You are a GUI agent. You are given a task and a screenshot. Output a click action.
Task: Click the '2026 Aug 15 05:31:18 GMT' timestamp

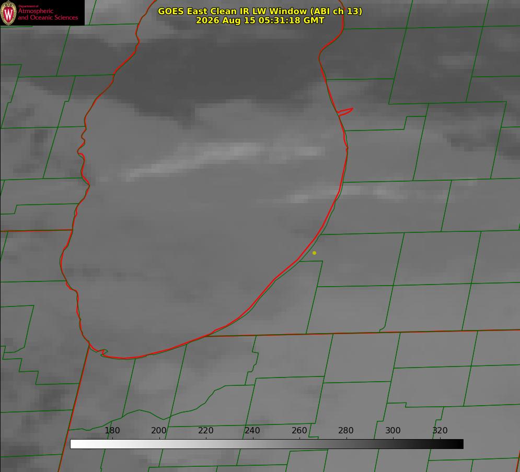tap(260, 20)
